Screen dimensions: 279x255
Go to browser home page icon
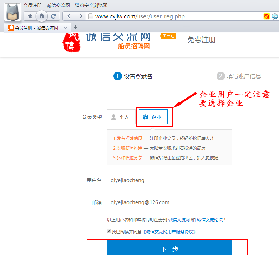pos(42,16)
